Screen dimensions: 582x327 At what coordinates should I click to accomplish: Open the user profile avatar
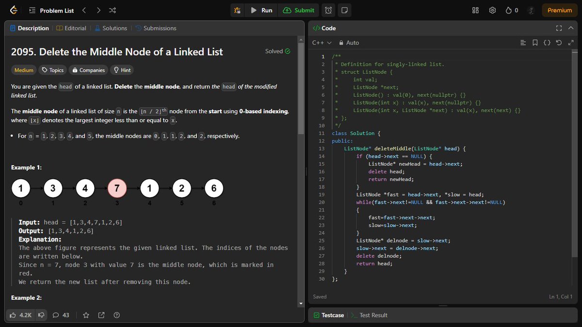(531, 10)
